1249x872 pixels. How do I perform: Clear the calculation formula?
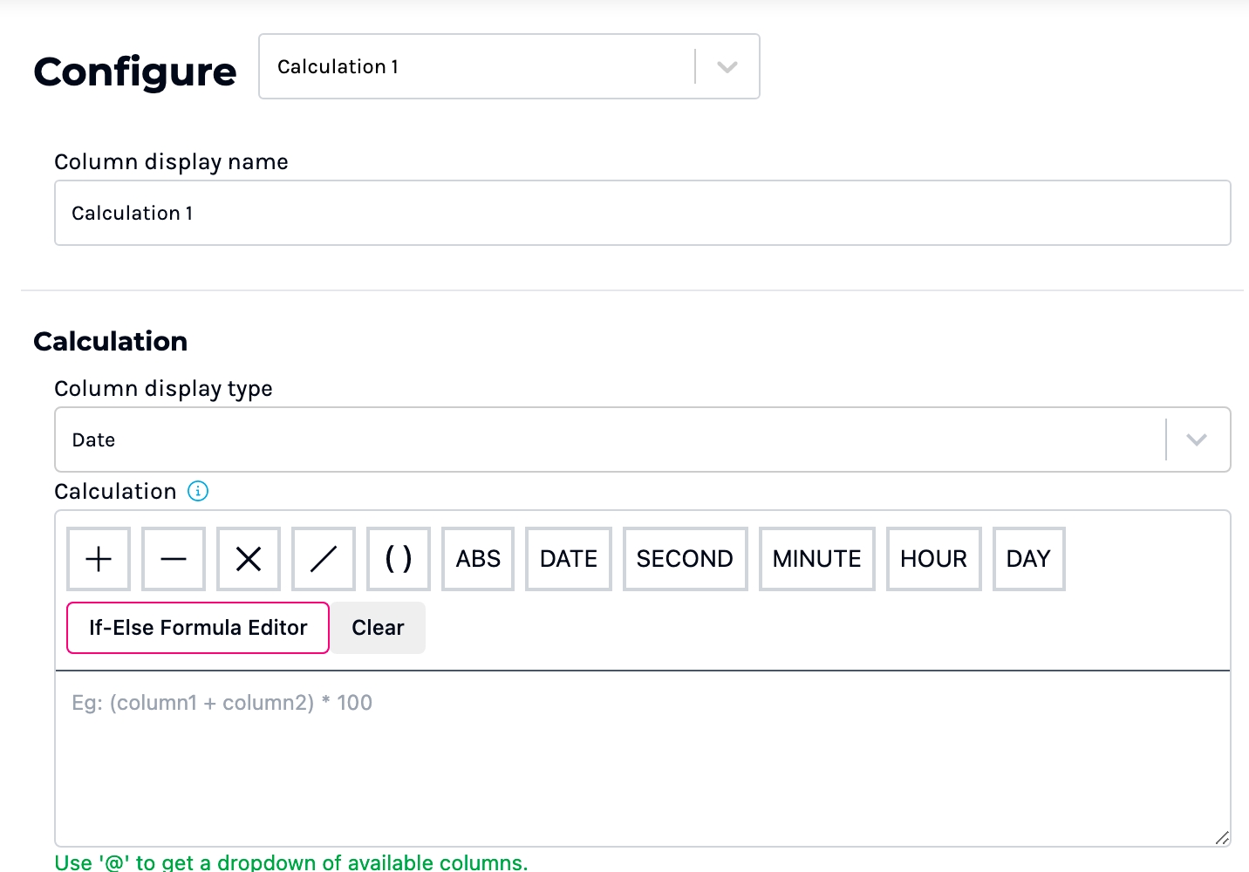click(378, 628)
